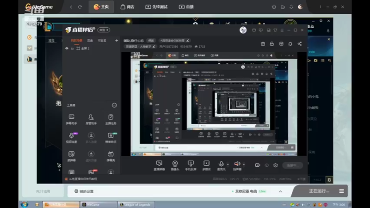Add the 摄像头 camera source

click(x=175, y=165)
